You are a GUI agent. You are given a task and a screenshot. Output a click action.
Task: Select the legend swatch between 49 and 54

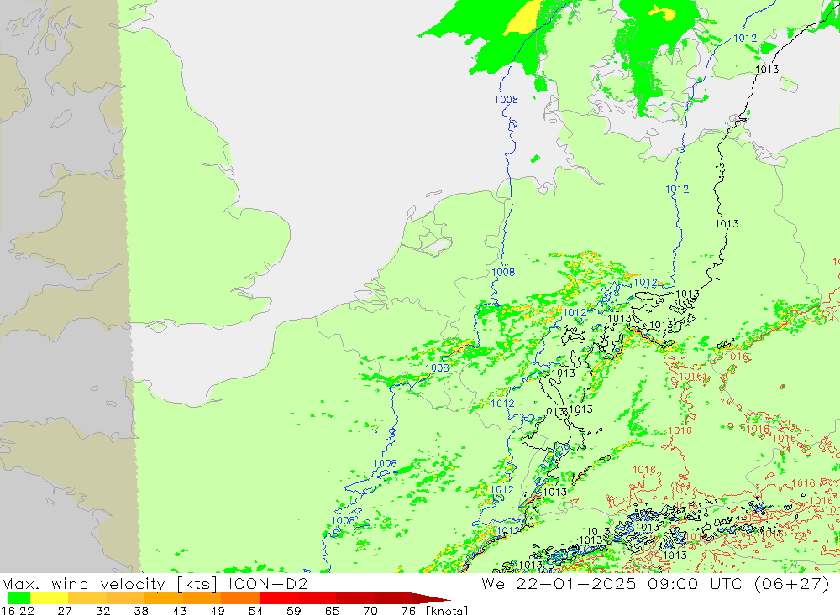(x=240, y=598)
